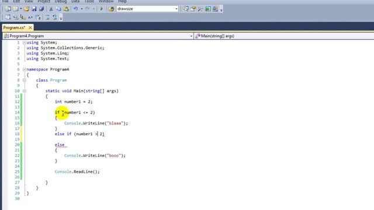Open the View menu

tap(29, 1)
